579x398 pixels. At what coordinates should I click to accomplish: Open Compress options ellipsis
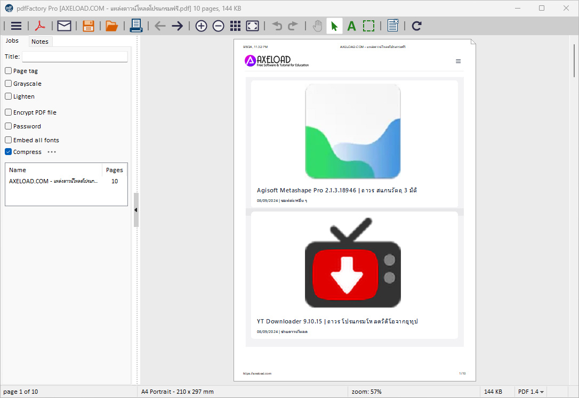52,152
